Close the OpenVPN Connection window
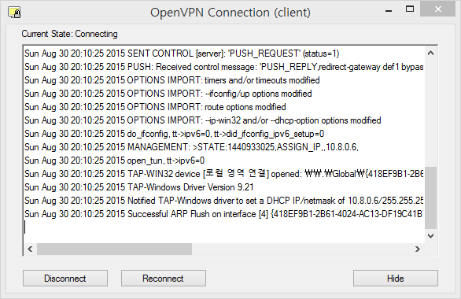Screen dimensions: 461x299 (x=437, y=9)
